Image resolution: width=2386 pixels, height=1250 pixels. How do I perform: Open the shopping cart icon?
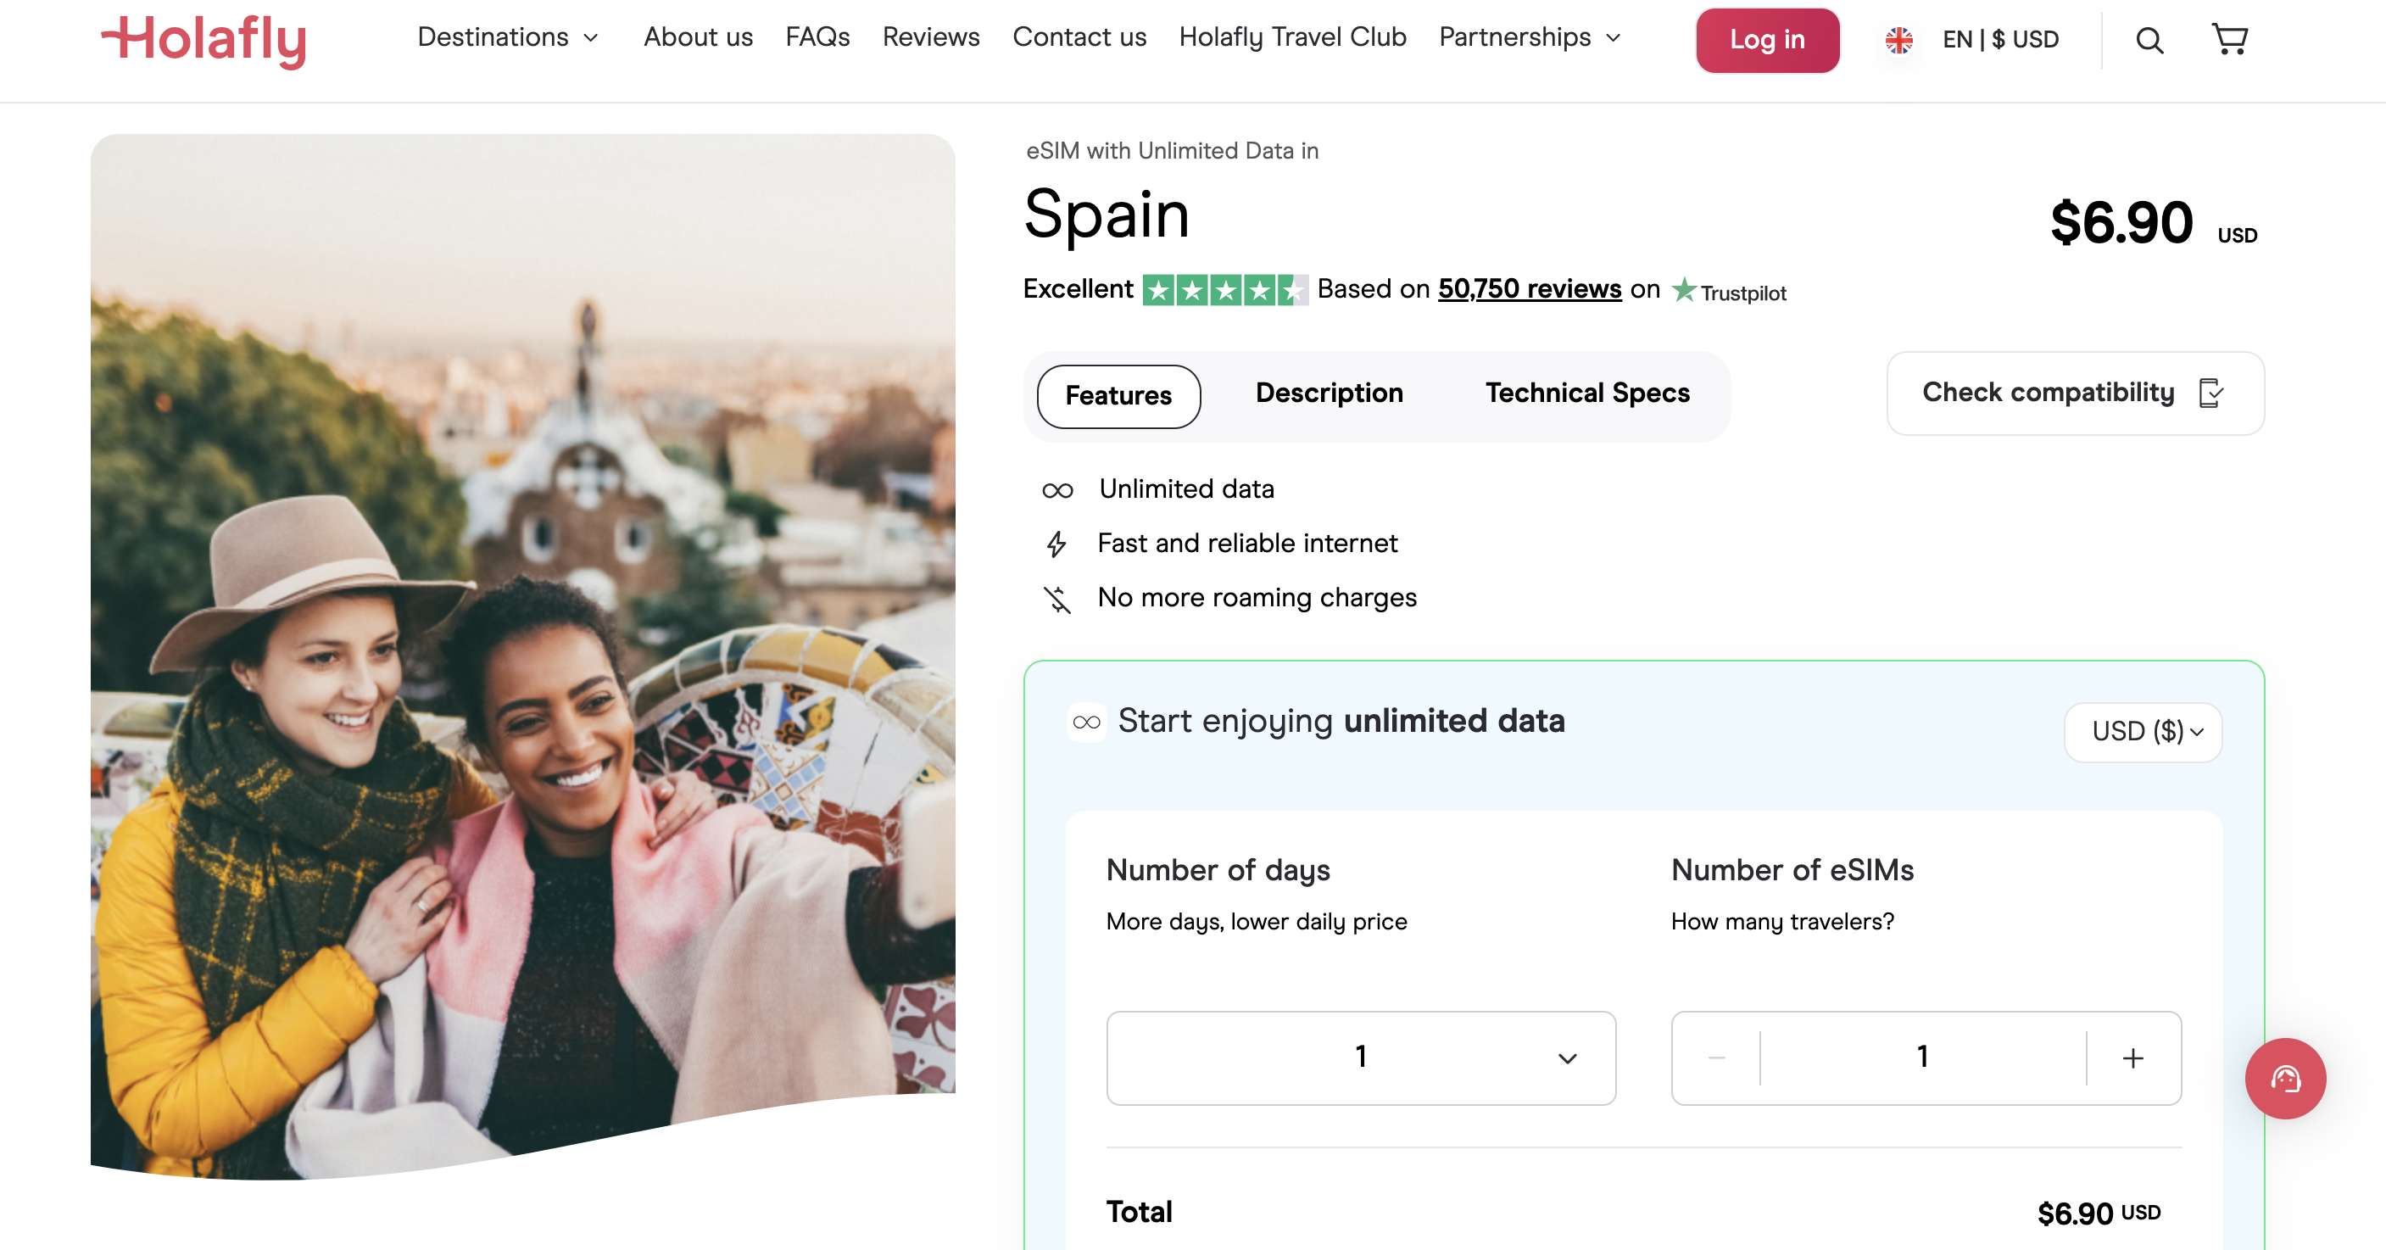click(x=2228, y=39)
